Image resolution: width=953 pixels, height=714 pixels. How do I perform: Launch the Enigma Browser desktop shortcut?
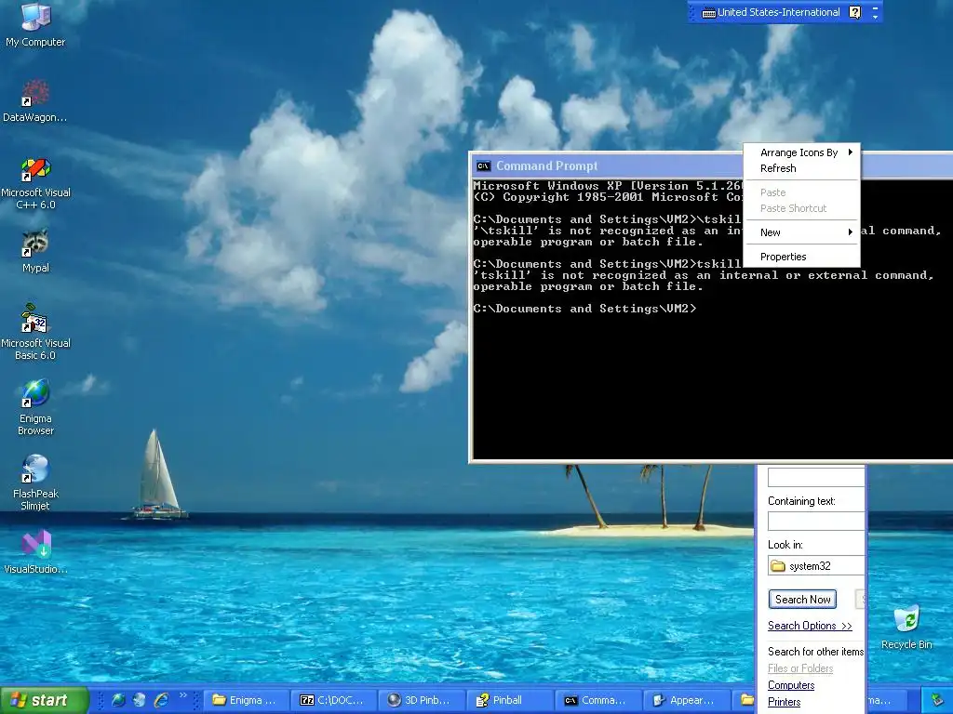tap(35, 407)
